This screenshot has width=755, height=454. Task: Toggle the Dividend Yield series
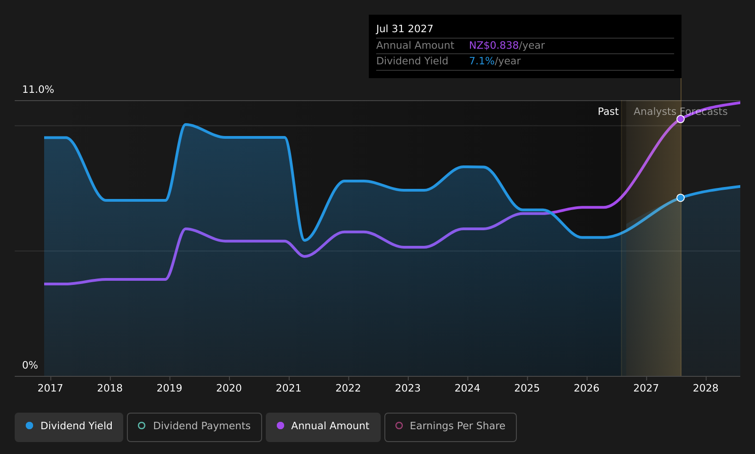[x=69, y=427]
